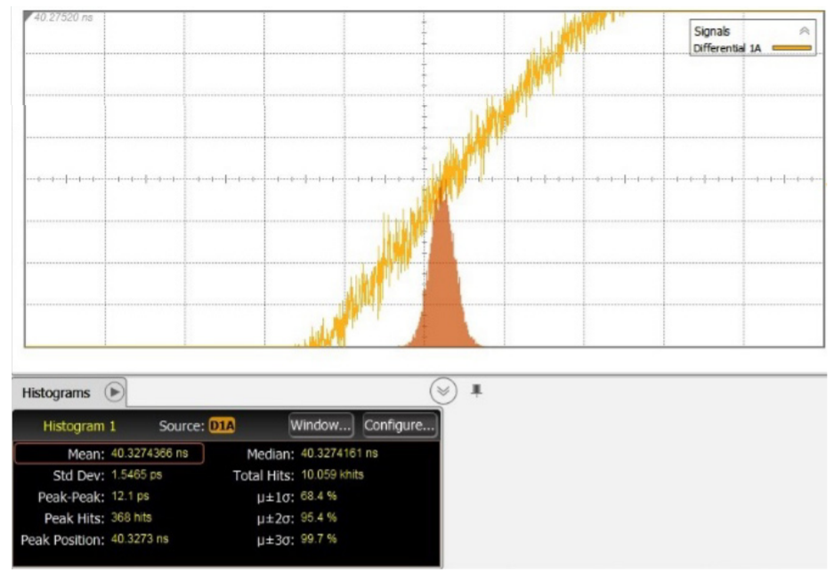The height and width of the screenshot is (574, 834).
Task: Click the Peak Position value 40.3273 ns
Action: point(140,539)
